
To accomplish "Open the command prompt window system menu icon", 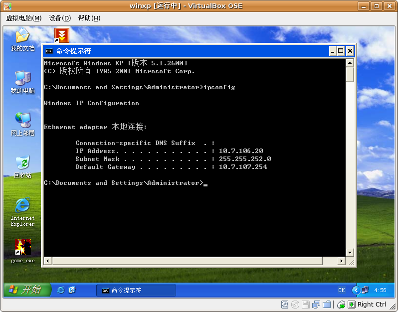I will [49, 51].
